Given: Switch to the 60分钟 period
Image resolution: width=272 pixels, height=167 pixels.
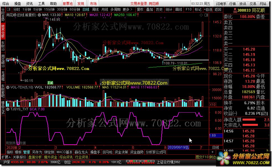Looking at the screenshot, I should coord(75,9).
